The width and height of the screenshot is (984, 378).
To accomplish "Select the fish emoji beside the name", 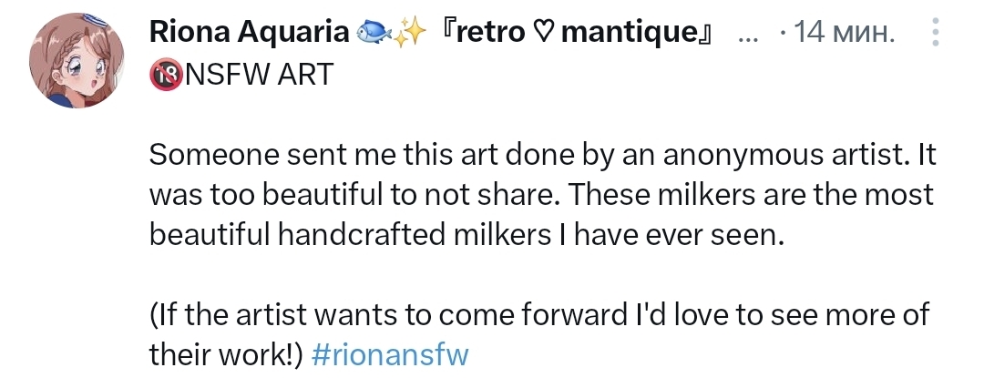I will (374, 33).
